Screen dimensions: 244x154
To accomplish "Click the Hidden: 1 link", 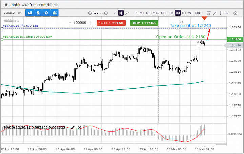I will click(11, 21).
